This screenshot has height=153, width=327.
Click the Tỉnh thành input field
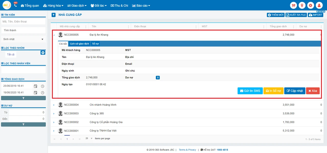click(24, 30)
